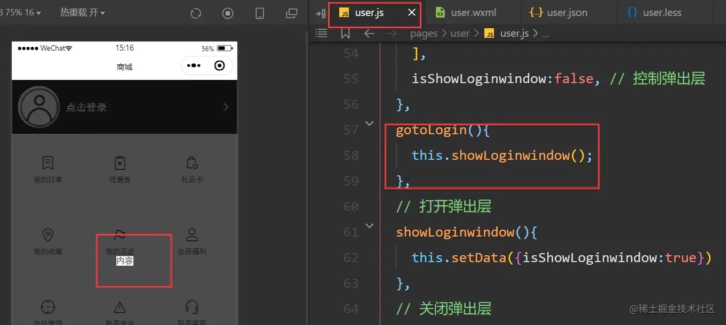
Task: Collapse the gotoLogin function fold arrow
Action: [369, 124]
